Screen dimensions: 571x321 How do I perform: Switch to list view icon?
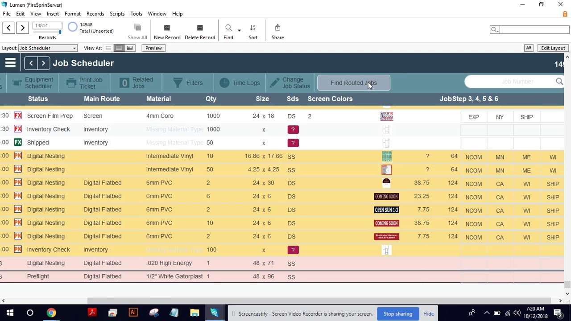pyautogui.click(x=119, y=48)
